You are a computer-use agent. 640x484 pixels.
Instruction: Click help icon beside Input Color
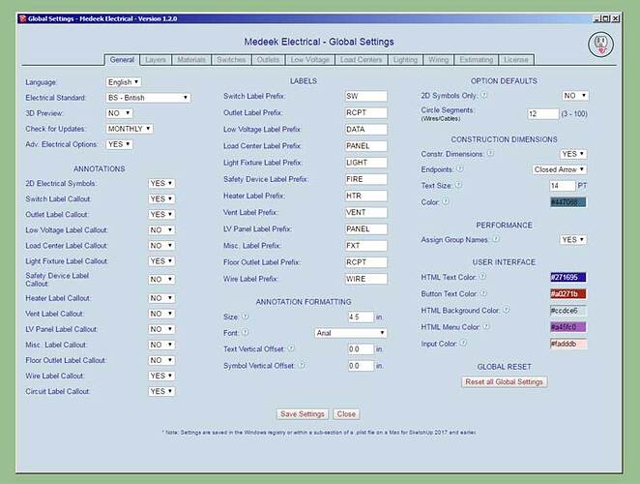coord(463,343)
